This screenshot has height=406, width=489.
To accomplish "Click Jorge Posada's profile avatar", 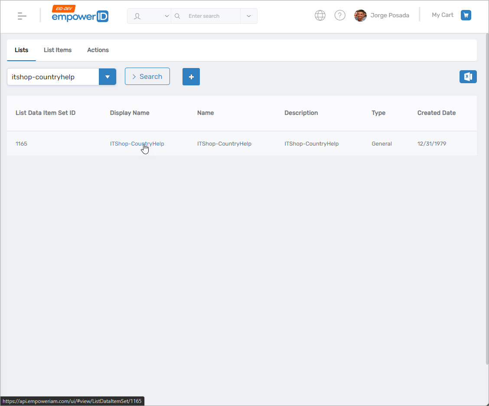I will pos(360,15).
